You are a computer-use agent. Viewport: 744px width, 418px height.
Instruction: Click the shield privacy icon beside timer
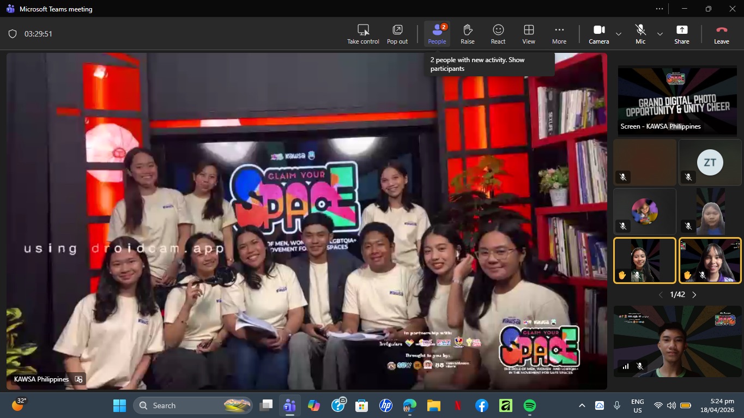[x=13, y=34]
